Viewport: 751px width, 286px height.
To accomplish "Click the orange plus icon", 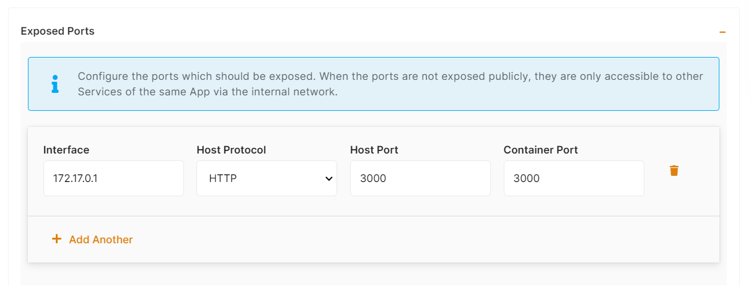I will [56, 239].
